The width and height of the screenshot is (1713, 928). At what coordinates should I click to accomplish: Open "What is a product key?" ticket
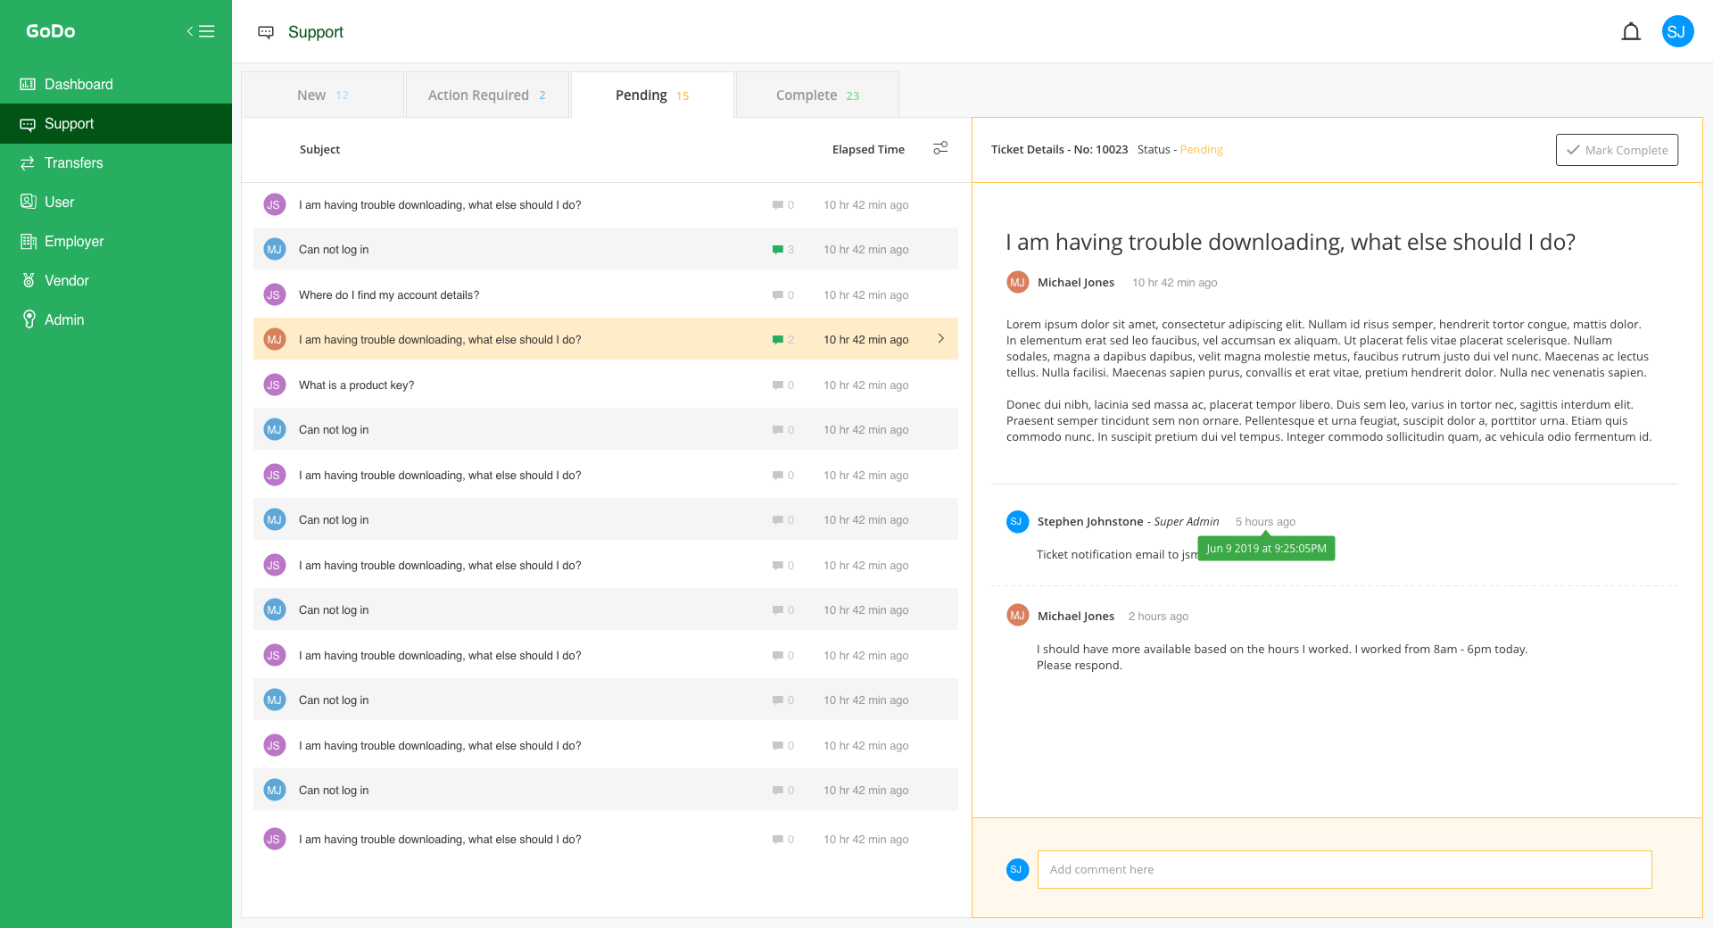[x=356, y=385]
